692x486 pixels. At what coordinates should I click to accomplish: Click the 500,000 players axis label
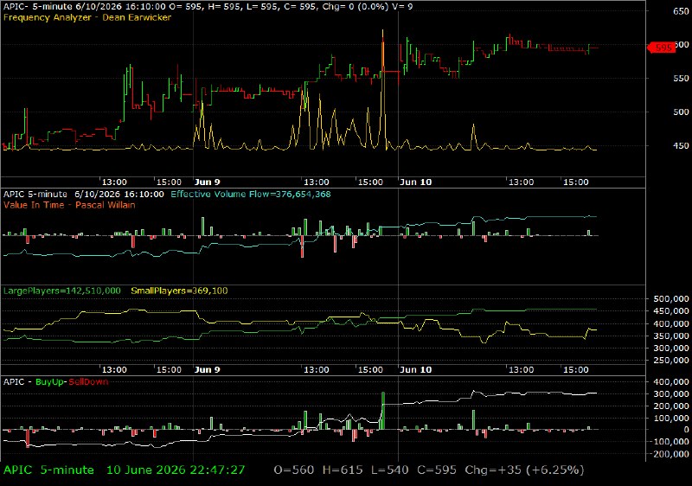(x=671, y=299)
